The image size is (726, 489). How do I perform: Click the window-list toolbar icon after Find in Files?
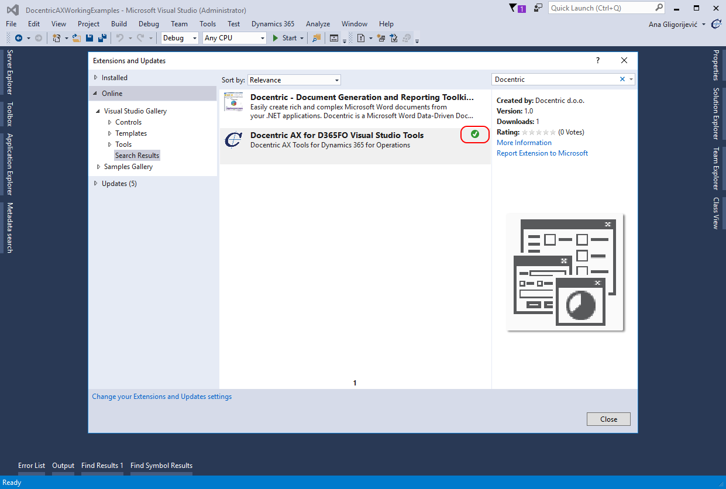[x=334, y=38]
